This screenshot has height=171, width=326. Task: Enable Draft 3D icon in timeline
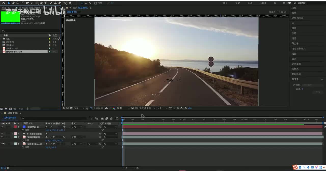click(97, 119)
